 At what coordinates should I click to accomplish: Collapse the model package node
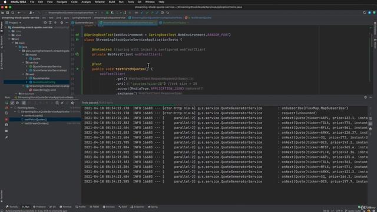coord(24,55)
